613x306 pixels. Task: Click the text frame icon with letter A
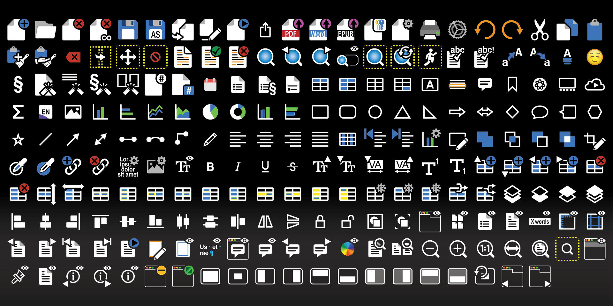pos(430,84)
